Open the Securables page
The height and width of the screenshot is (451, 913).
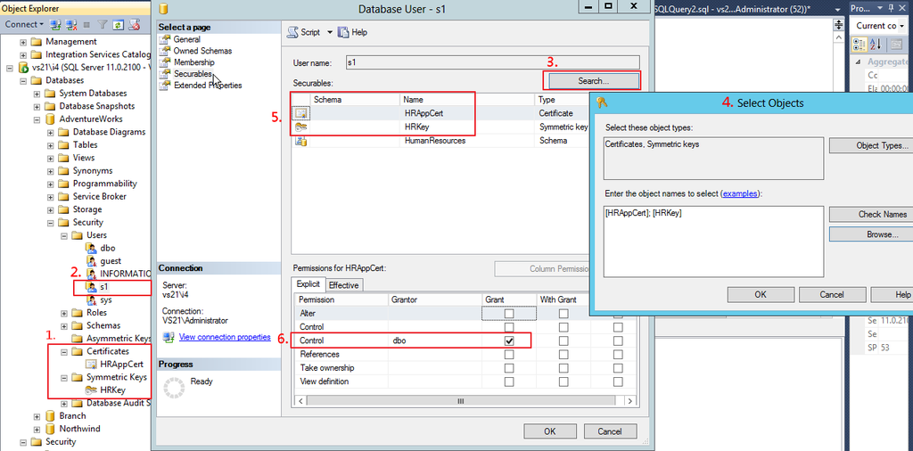[193, 74]
